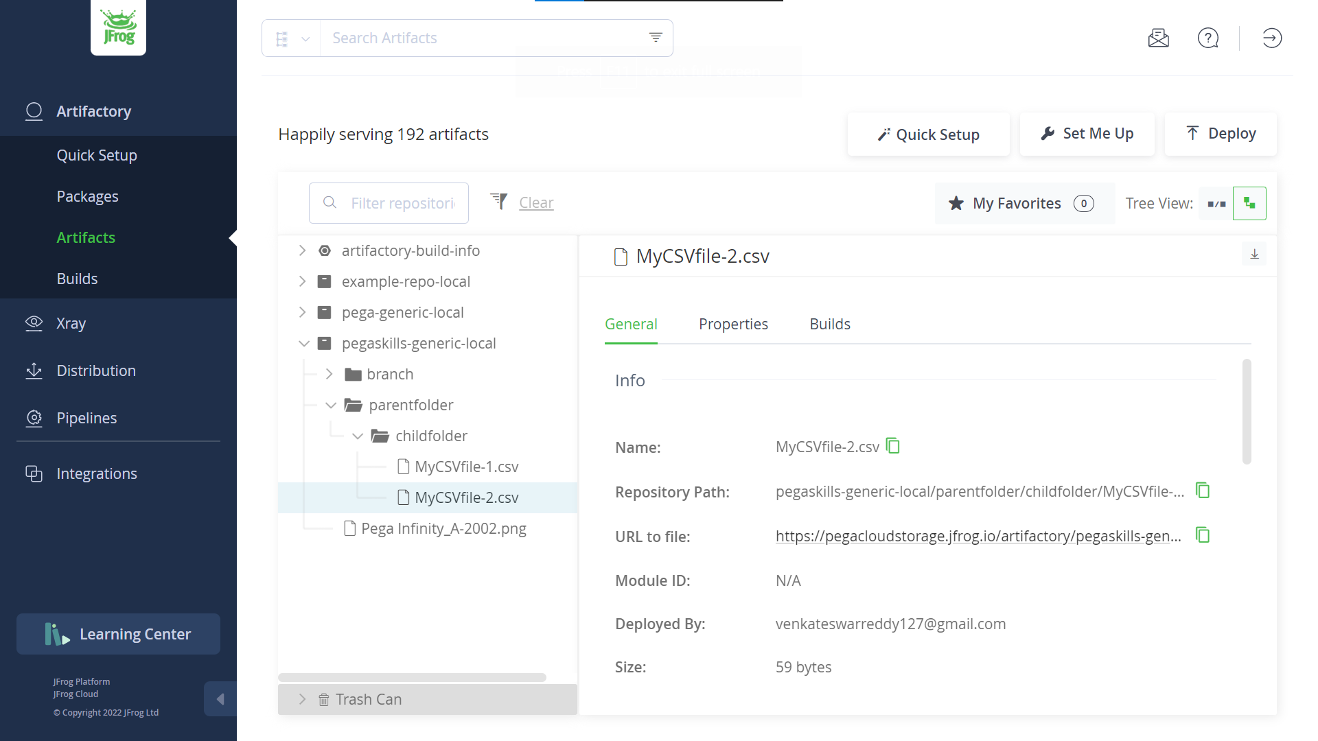
Task: Switch to the Properties tab
Action: [733, 324]
